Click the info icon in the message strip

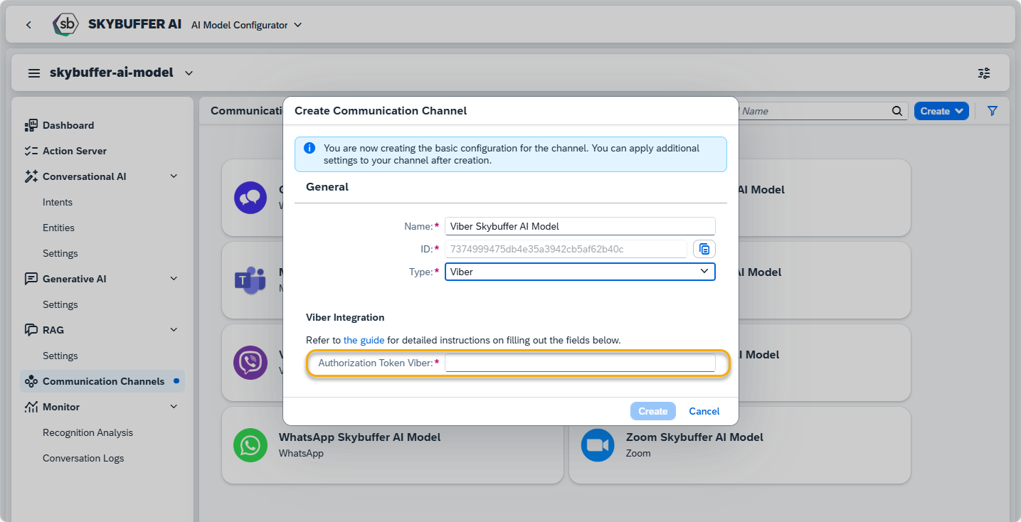[x=310, y=148]
